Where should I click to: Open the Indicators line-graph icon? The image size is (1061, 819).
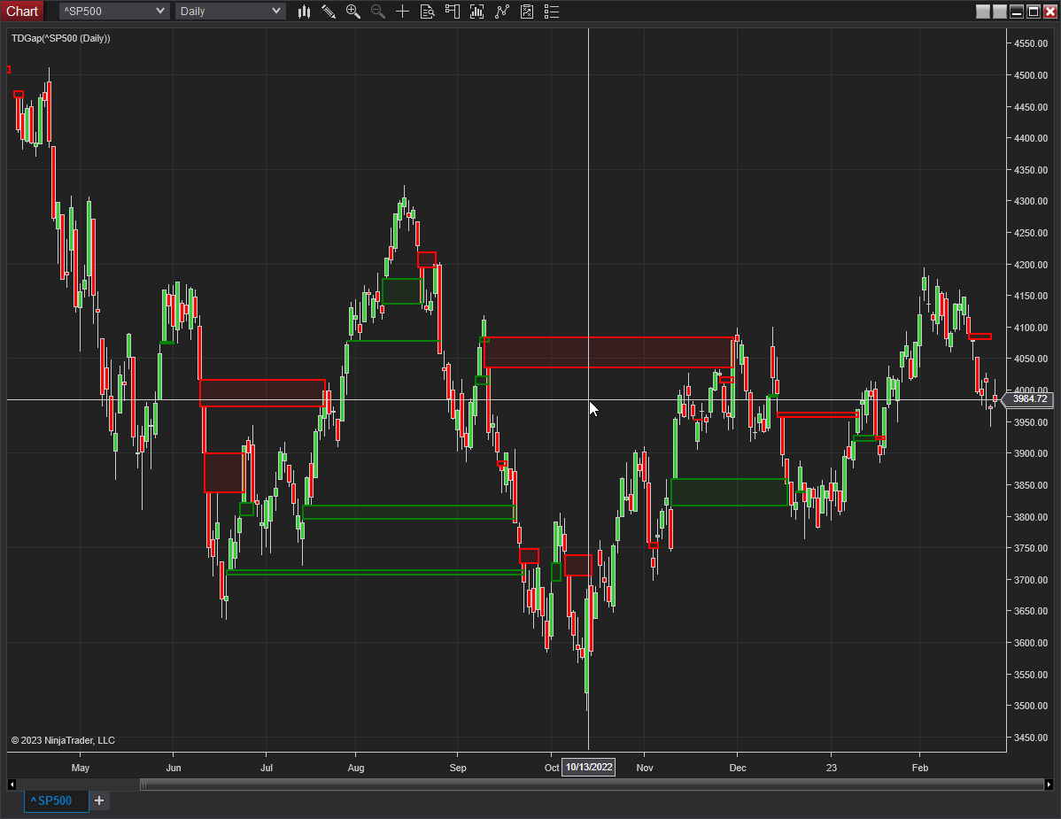(502, 12)
